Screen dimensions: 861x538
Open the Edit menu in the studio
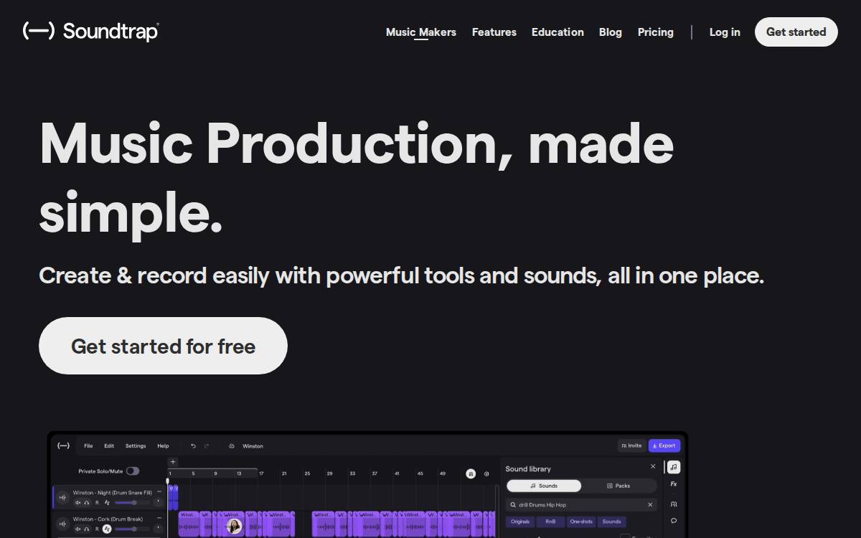tap(109, 446)
